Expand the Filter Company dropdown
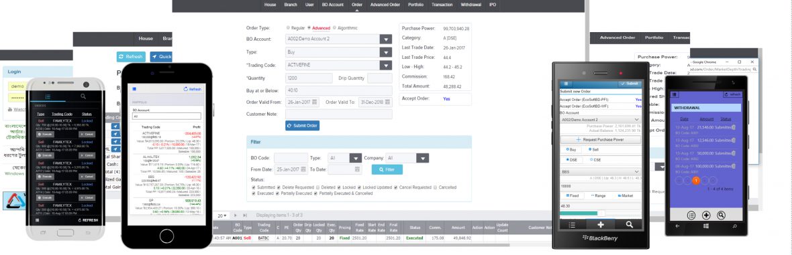Image resolution: width=792 pixels, height=255 pixels. 423,158
